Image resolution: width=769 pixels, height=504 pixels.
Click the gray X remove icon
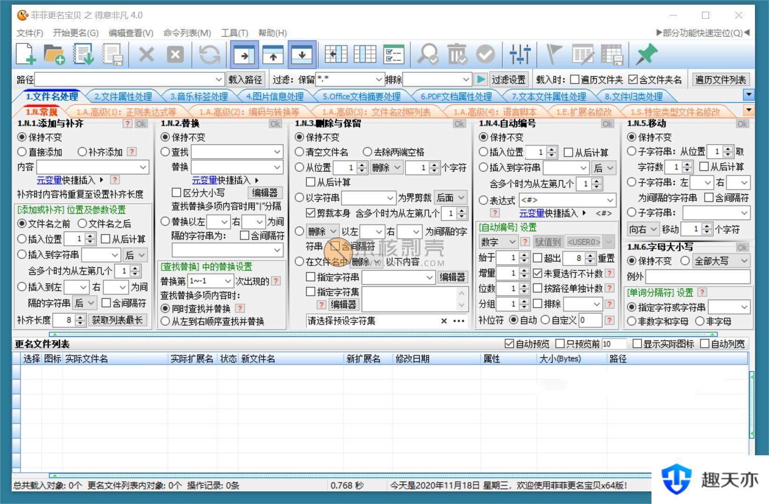tap(146, 55)
